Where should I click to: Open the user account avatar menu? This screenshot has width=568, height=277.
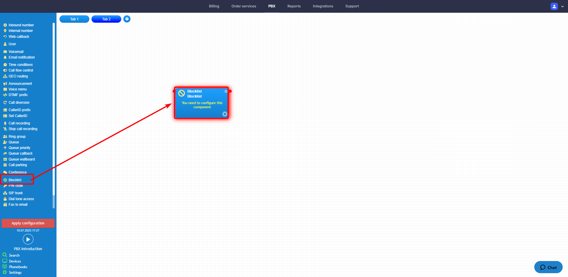coord(554,6)
